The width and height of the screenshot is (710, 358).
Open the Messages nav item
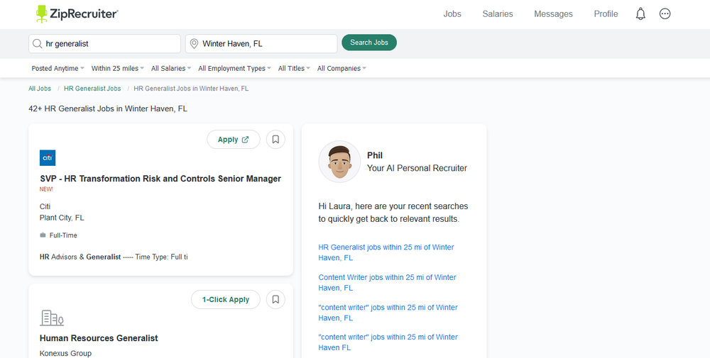(x=553, y=14)
